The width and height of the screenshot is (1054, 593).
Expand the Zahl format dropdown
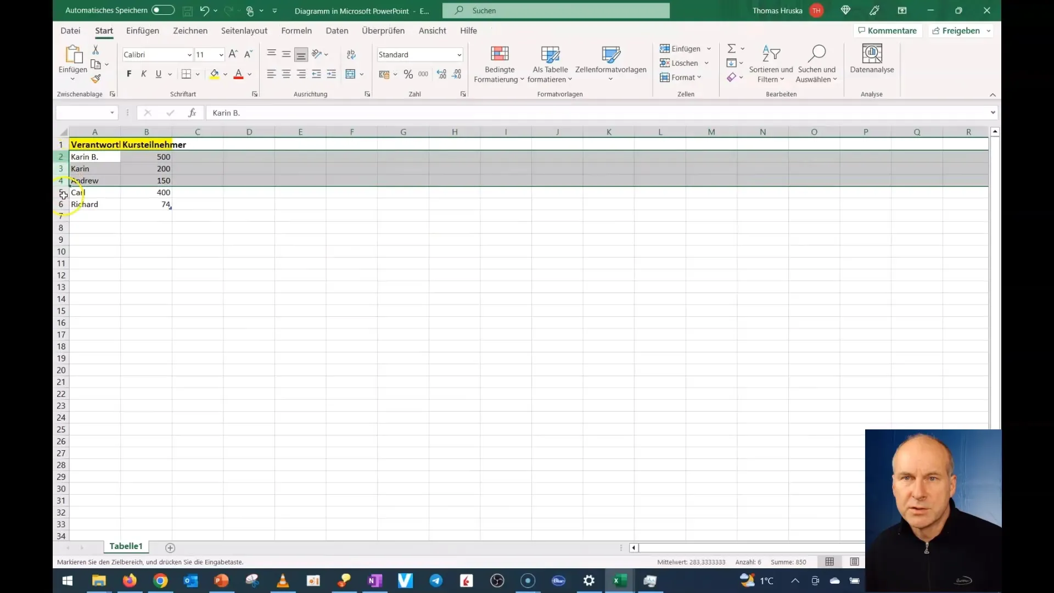[x=458, y=54]
